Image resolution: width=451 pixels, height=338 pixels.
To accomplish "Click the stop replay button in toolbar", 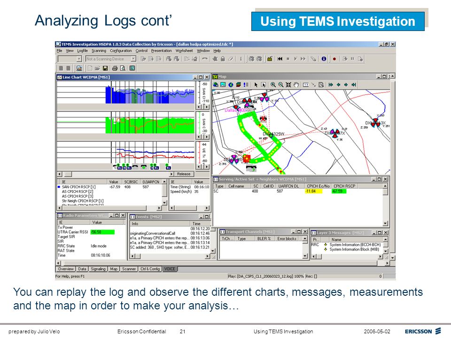I will click(x=288, y=59).
